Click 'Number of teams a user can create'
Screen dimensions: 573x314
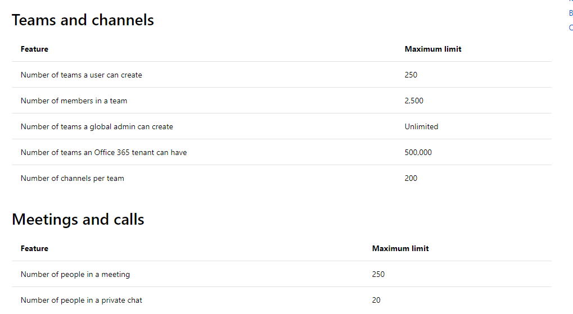[81, 75]
